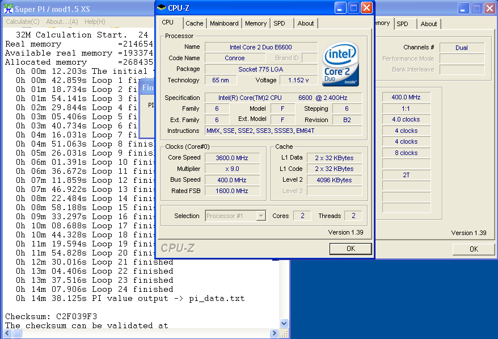Open the Help(H) menu in Super PI
This screenshot has height=339, width=498.
[x=95, y=22]
